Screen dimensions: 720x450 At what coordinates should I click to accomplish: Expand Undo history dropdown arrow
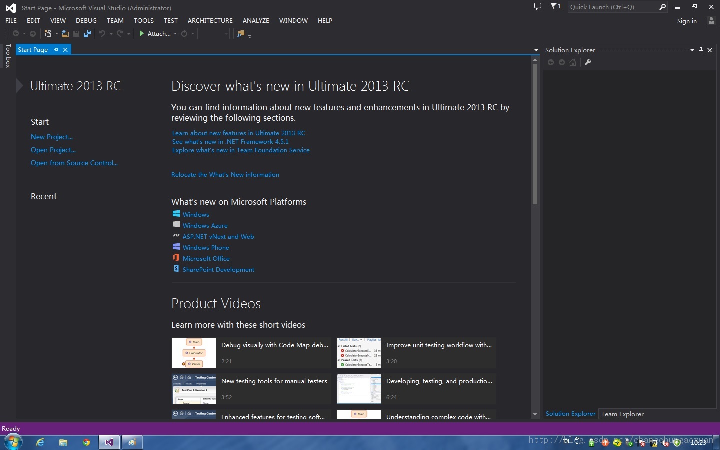(x=111, y=34)
